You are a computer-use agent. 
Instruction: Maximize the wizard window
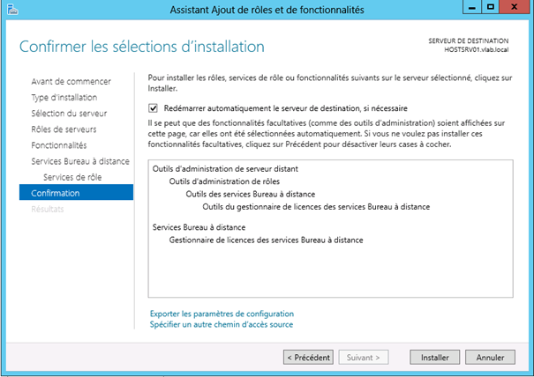(490, 9)
